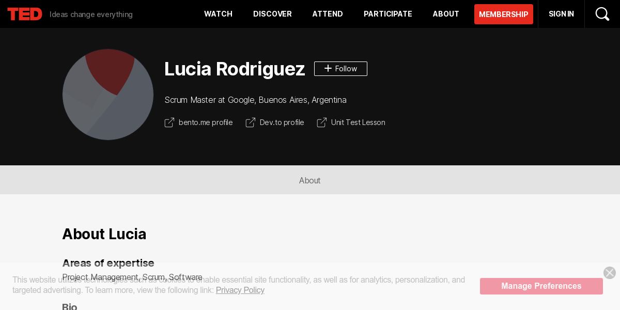Open the search magnifier icon
Screen dimensions: 620x310
click(x=602, y=14)
